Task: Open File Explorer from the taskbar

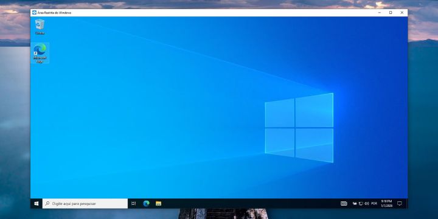Action: (x=158, y=204)
